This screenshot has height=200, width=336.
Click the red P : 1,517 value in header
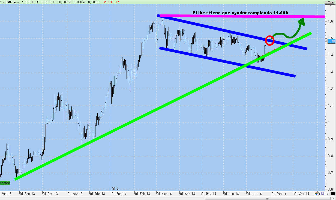click(110, 2)
